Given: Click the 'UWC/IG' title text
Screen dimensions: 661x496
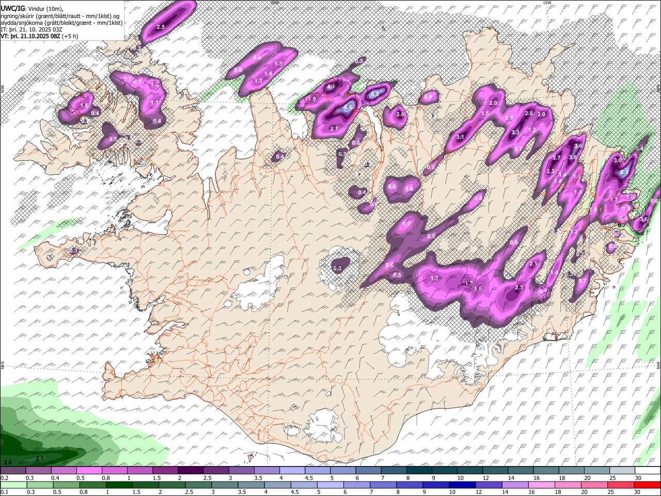Looking at the screenshot, I should click(x=12, y=8).
